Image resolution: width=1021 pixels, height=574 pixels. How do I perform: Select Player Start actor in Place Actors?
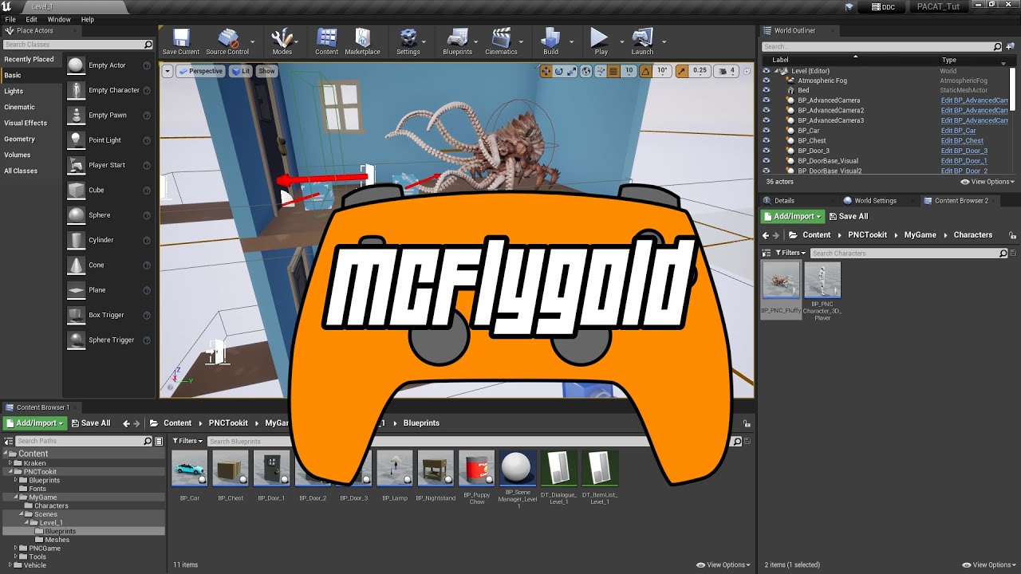coord(107,165)
